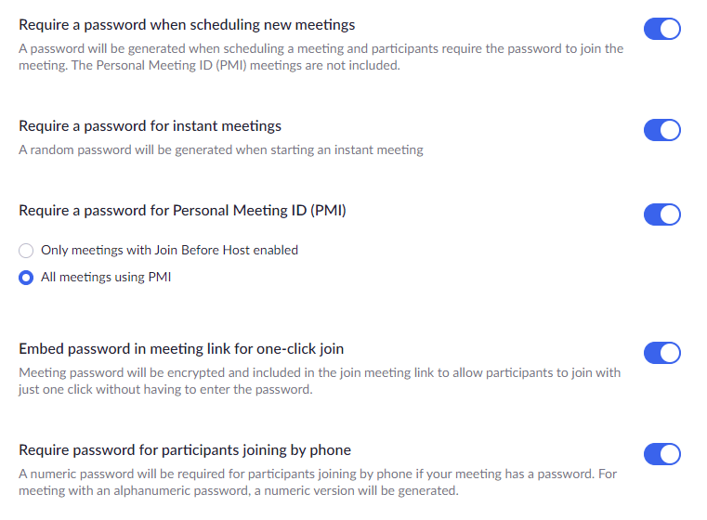Click description 'A numeric password will be required'
The width and height of the screenshot is (707, 520).
318,482
